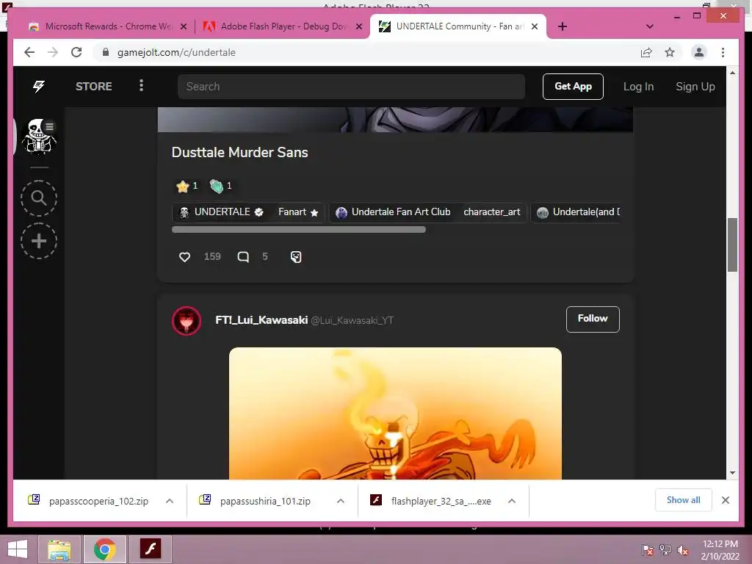Click the Get App button

click(573, 87)
